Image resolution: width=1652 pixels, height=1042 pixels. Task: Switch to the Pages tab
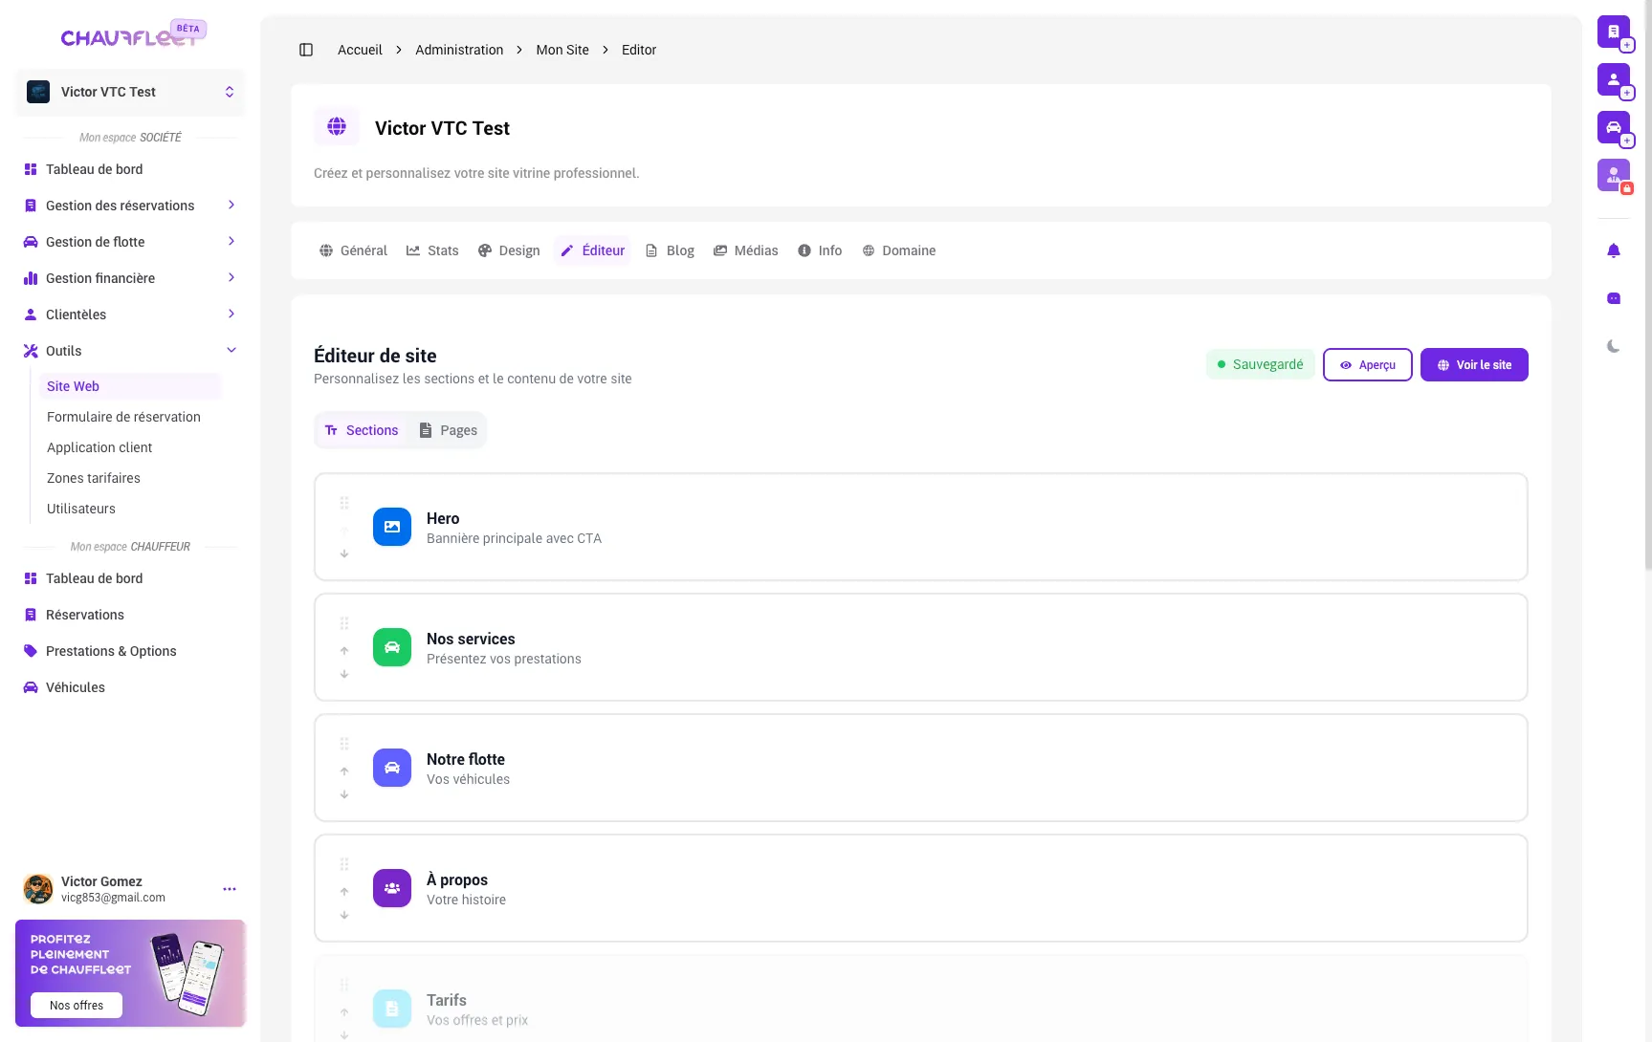pos(449,430)
